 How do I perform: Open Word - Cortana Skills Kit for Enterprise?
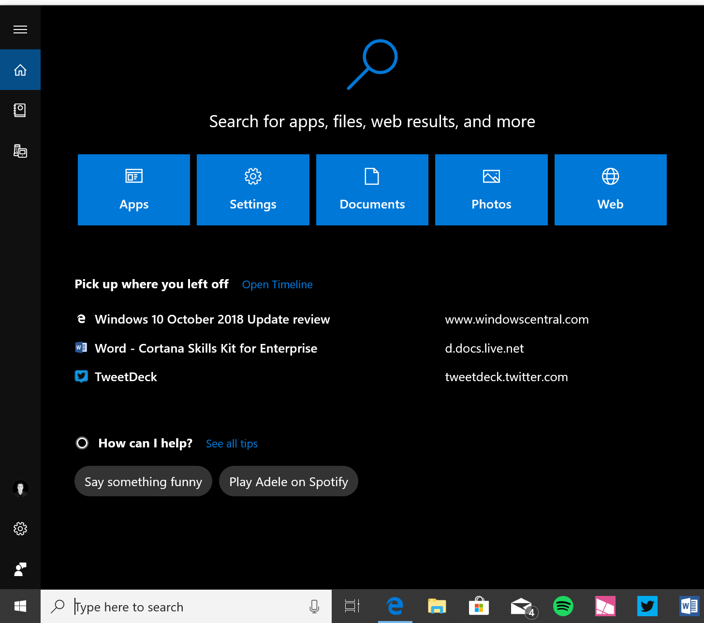[206, 348]
